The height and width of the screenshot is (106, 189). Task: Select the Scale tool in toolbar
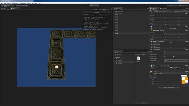[12, 6]
